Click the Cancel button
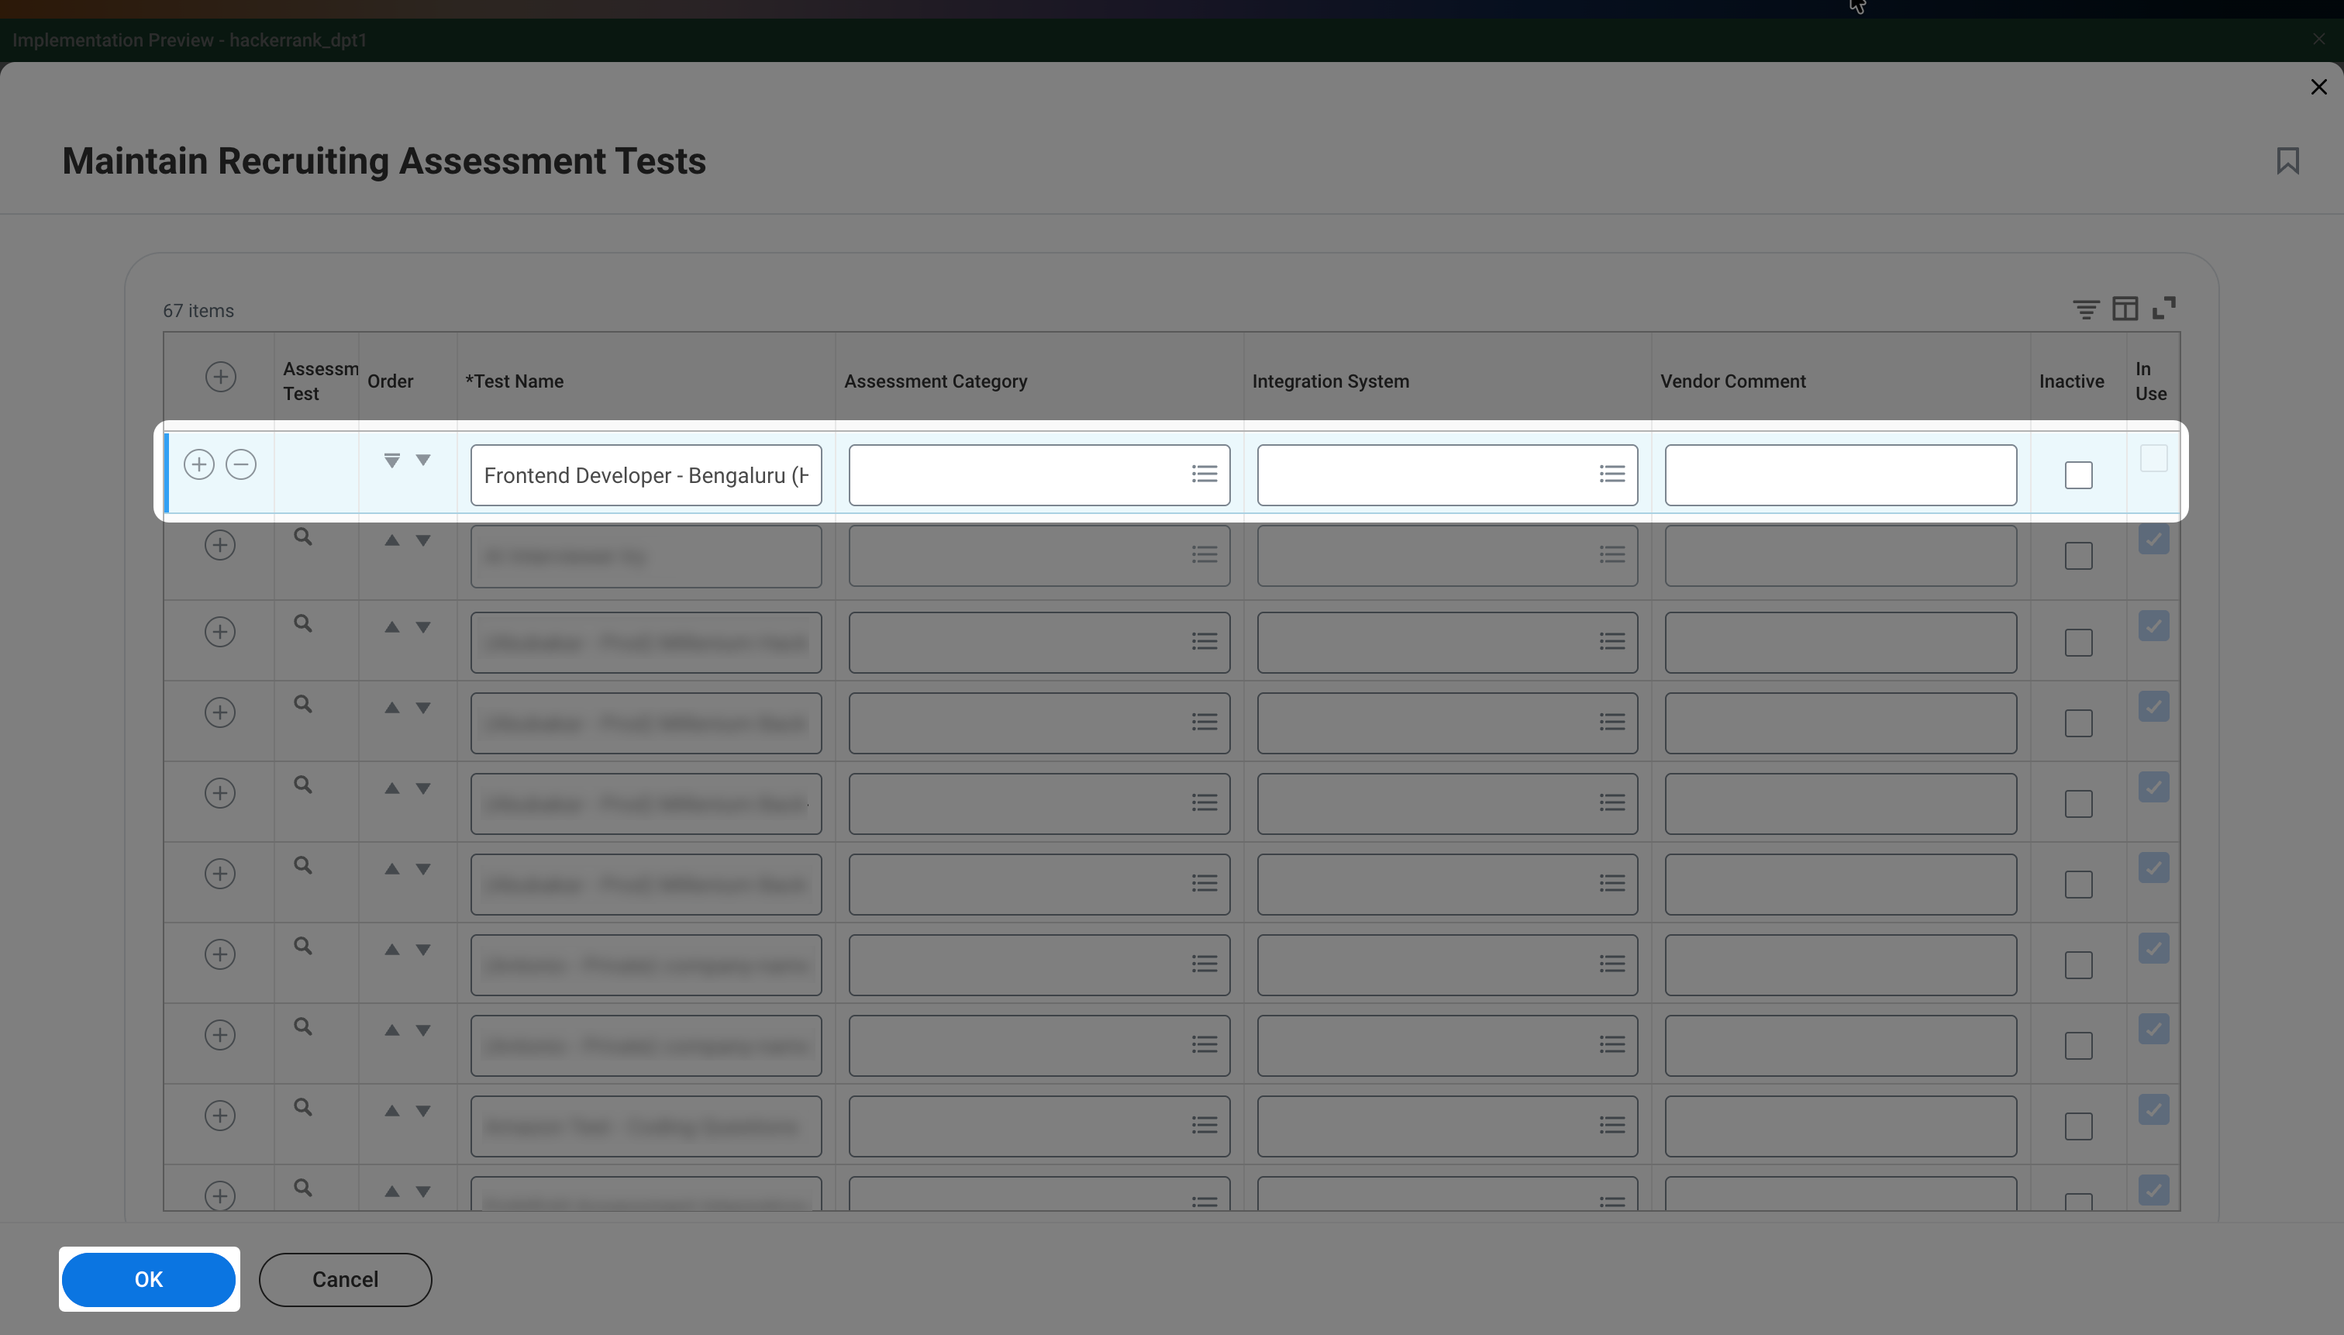Image resolution: width=2344 pixels, height=1335 pixels. pos(345,1279)
